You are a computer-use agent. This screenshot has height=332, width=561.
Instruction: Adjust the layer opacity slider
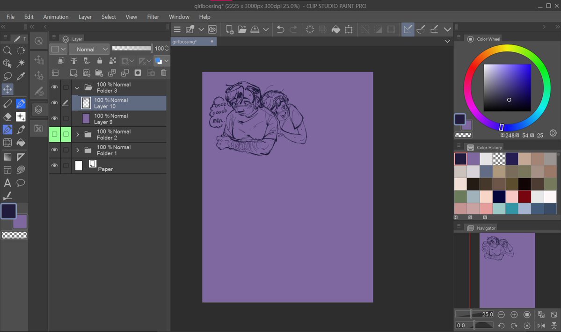pyautogui.click(x=131, y=48)
